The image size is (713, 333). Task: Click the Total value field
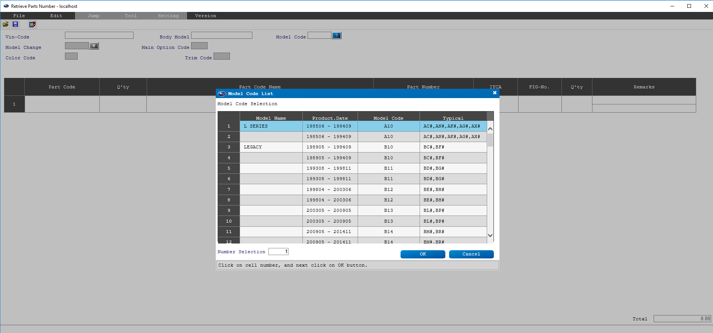(x=682, y=318)
